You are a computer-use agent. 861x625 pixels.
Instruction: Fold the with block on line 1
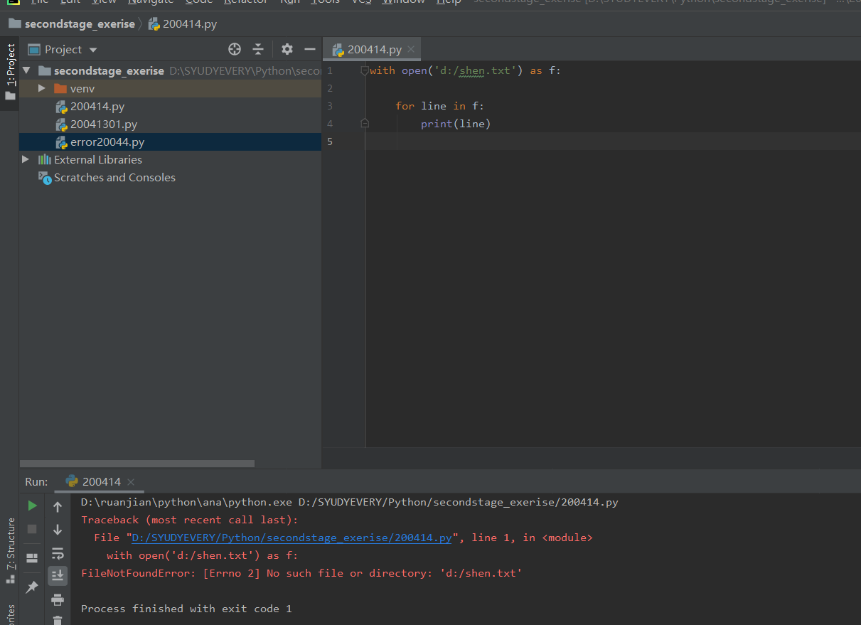point(365,70)
